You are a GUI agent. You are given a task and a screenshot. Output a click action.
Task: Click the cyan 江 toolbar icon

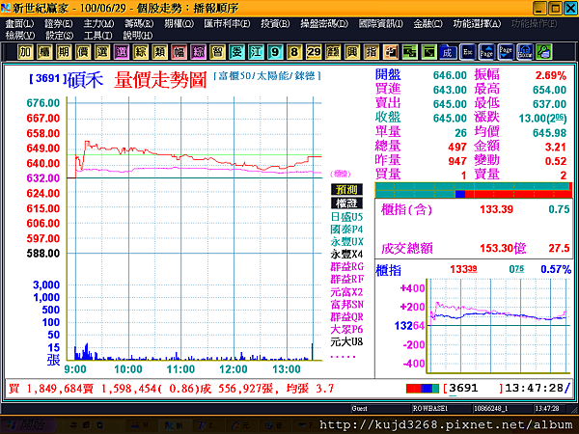coord(256,52)
